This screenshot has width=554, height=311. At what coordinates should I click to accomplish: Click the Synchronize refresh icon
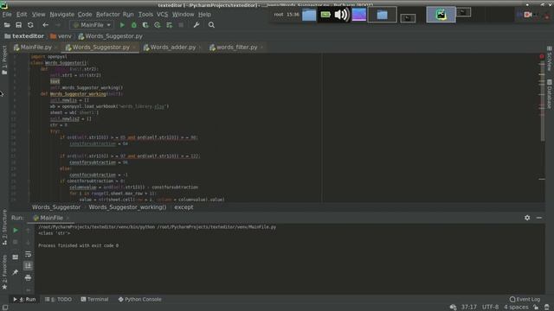pyautogui.click(x=30, y=25)
